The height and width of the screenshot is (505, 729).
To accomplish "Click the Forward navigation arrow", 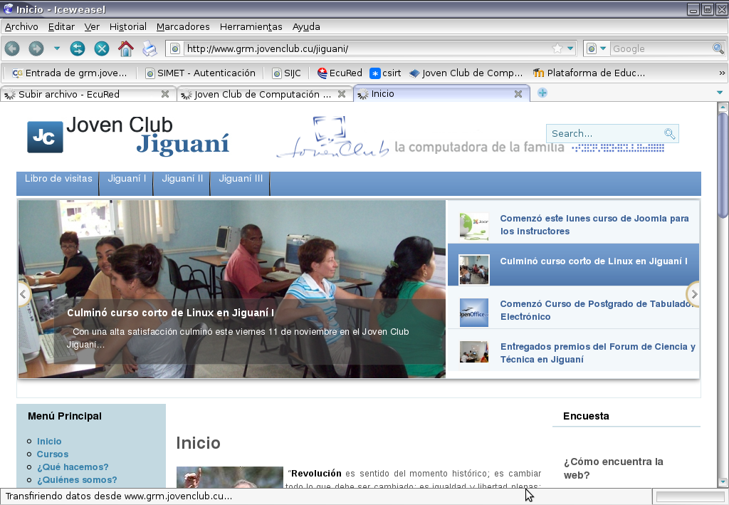I will pos(36,48).
